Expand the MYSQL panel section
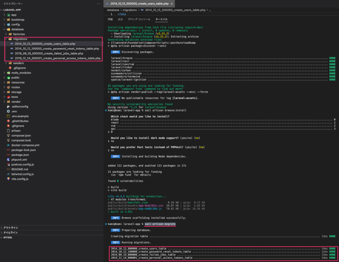Viewport: 339px width, 262px height. (x=8, y=237)
